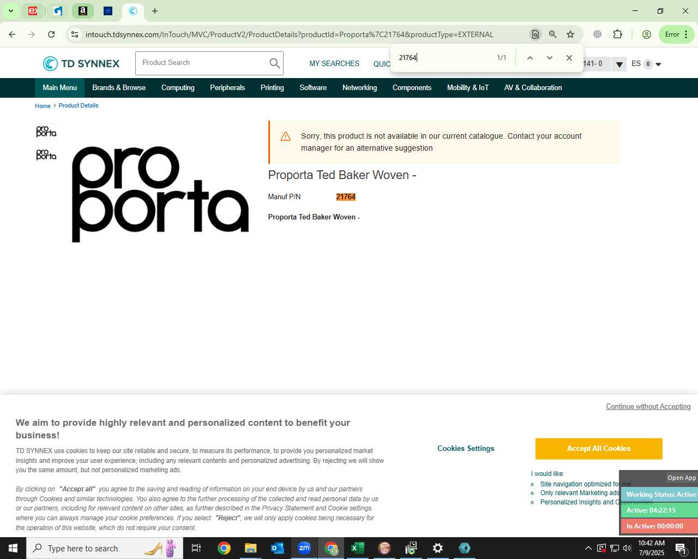
Task: Click the highlighted part number 21764
Action: coord(346,197)
